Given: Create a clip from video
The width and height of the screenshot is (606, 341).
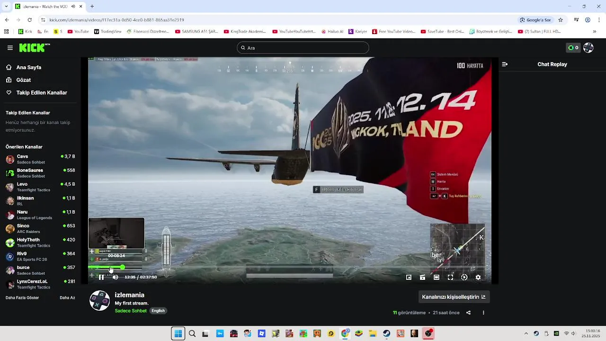Looking at the screenshot, I should (422, 278).
